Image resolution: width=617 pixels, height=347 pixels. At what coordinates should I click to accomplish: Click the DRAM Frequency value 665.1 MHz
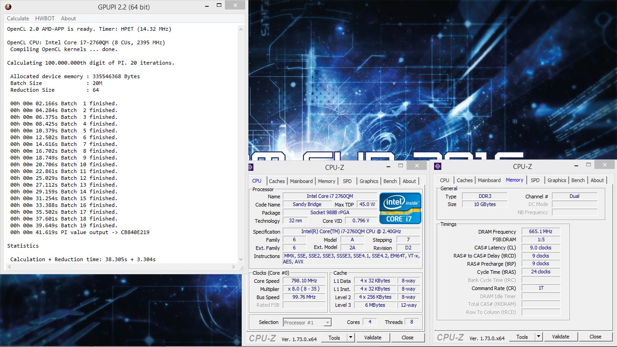541,232
